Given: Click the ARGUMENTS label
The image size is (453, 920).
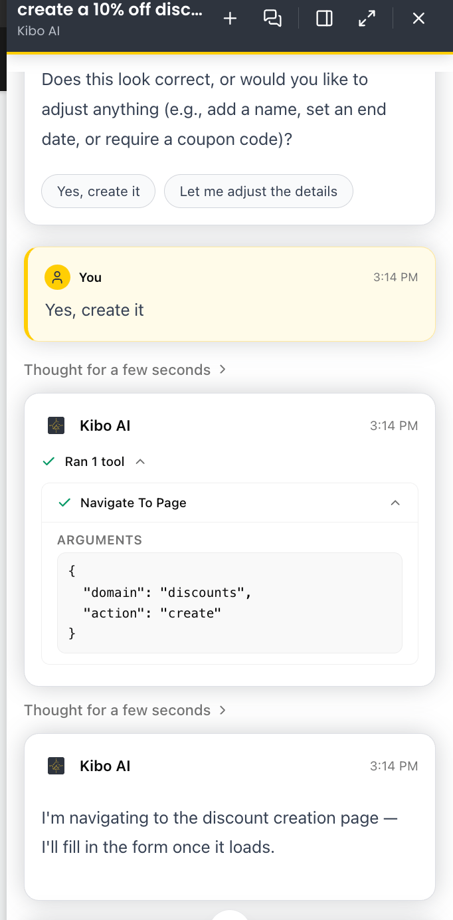Looking at the screenshot, I should [100, 540].
